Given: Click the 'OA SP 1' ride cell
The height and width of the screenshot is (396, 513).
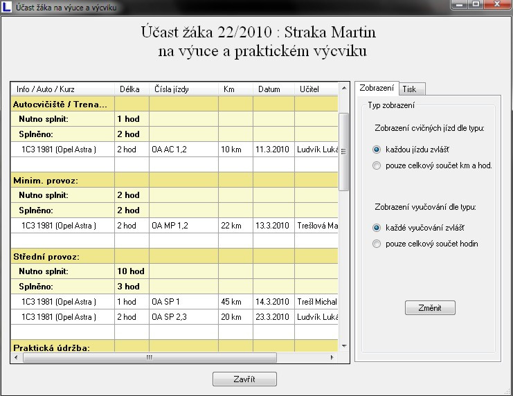Looking at the screenshot, I should point(183,302).
